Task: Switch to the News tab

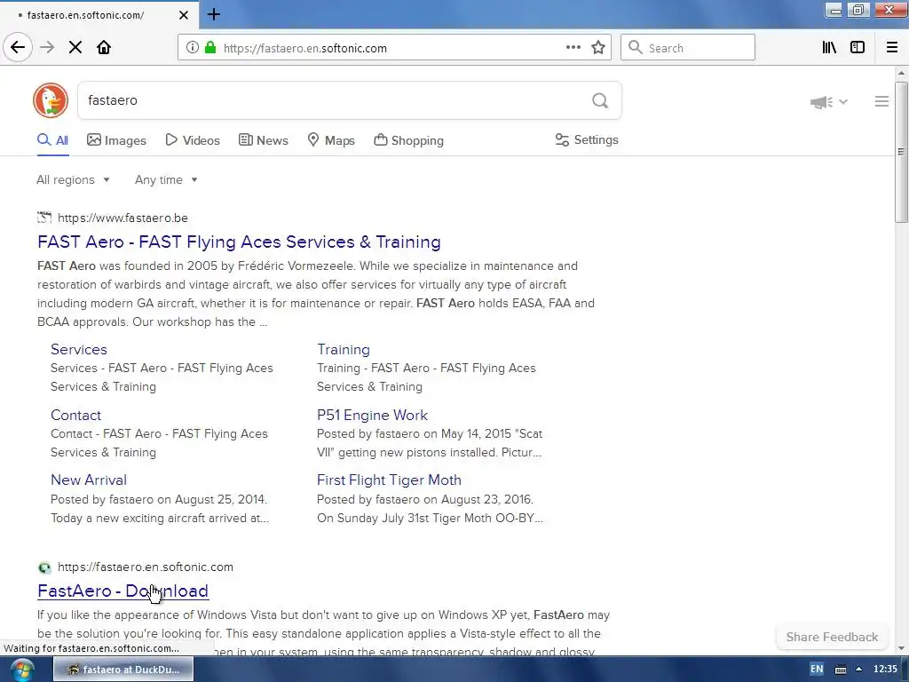Action: (263, 140)
